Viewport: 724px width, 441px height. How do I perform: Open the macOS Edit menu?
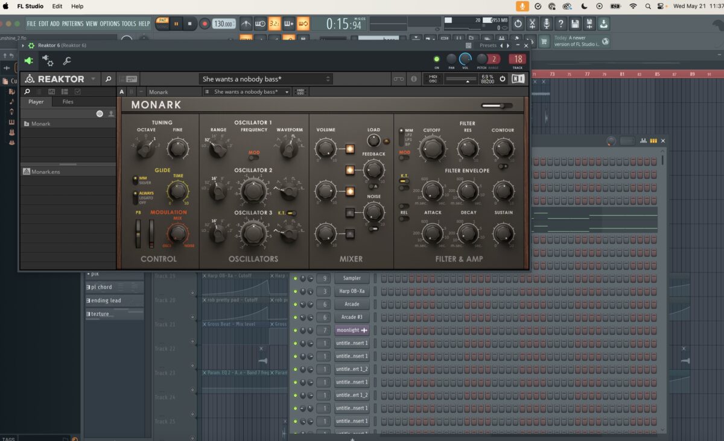tap(57, 6)
